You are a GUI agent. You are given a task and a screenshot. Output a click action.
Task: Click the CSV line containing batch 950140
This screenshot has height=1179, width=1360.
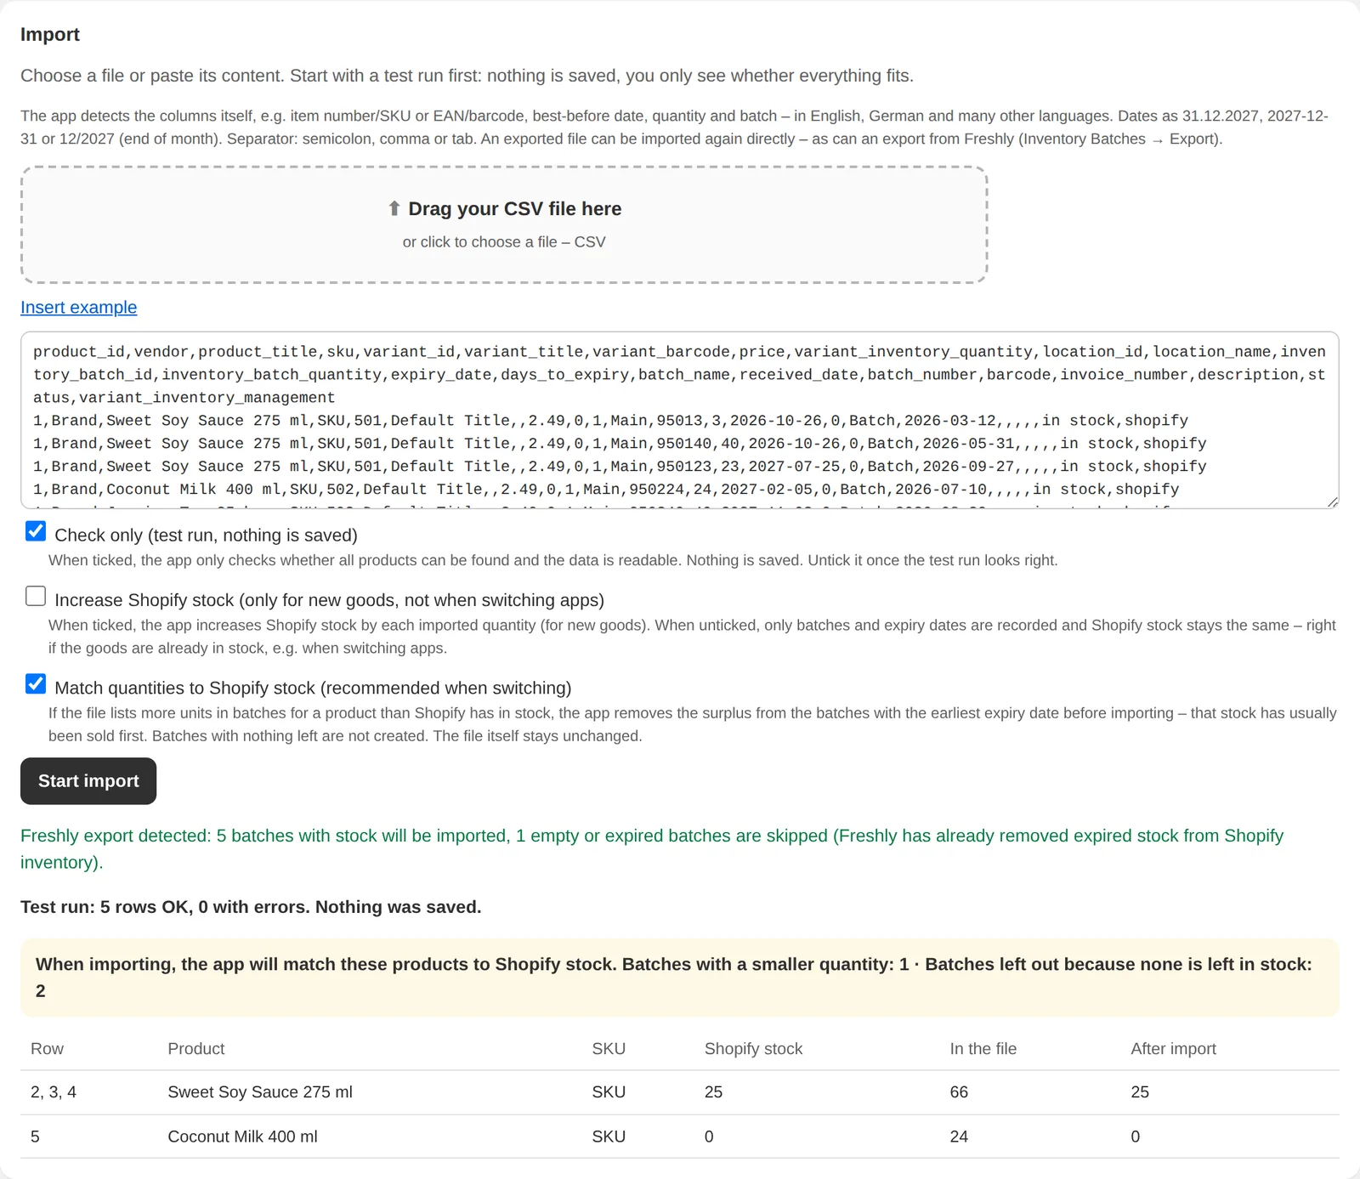point(620,444)
